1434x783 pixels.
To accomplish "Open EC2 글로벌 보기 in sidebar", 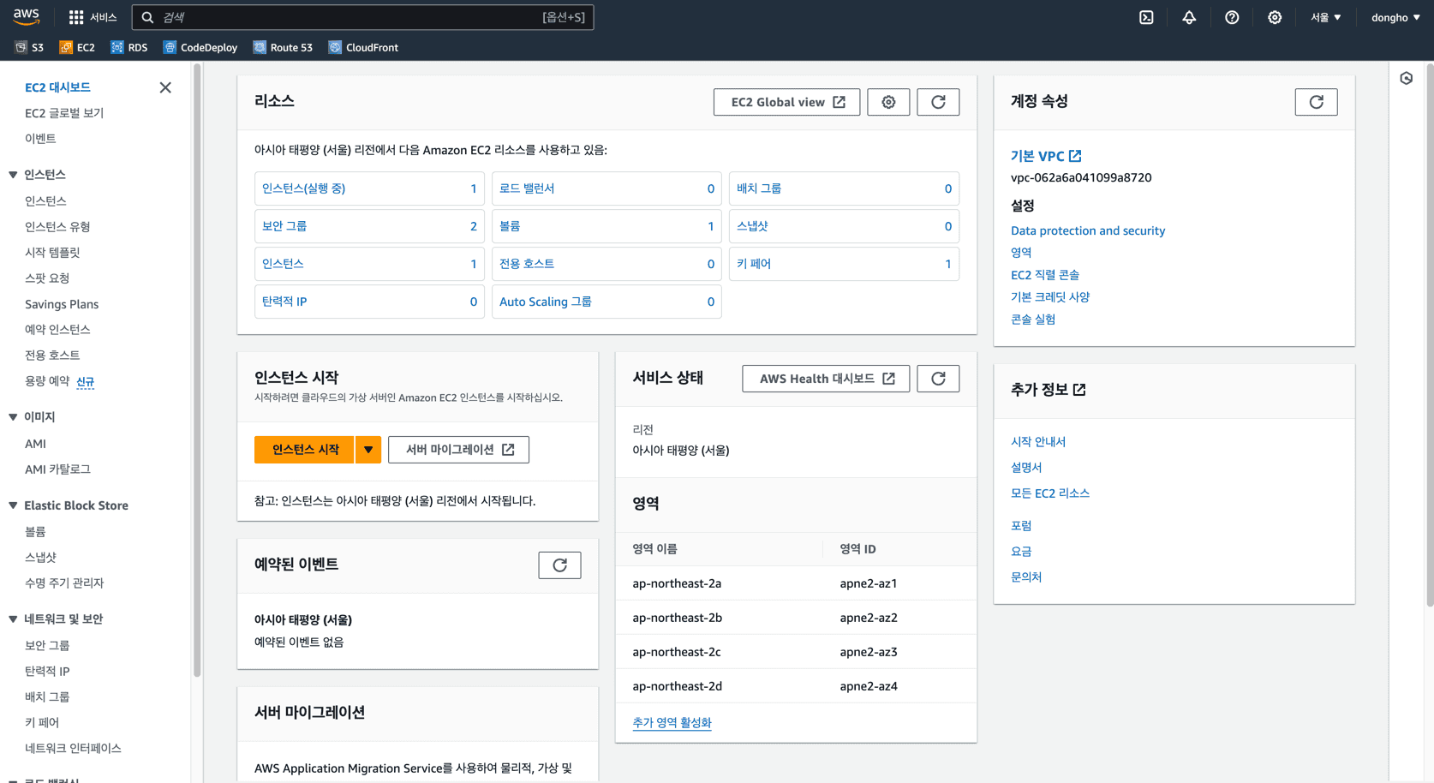I will pos(64,113).
